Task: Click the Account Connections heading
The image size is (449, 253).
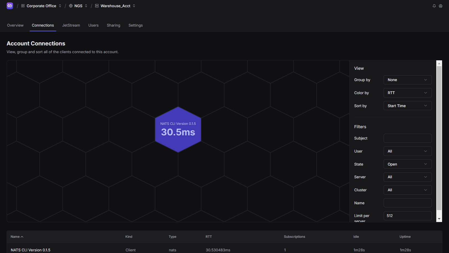Action: click(36, 43)
